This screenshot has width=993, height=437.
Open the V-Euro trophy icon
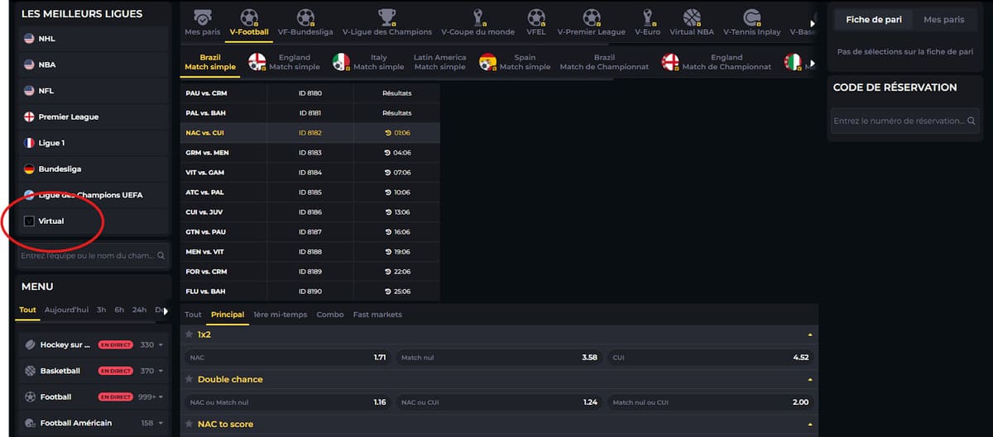648,17
